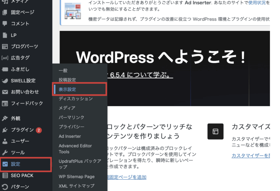Choose 一般 from the settings submenu

63,71
